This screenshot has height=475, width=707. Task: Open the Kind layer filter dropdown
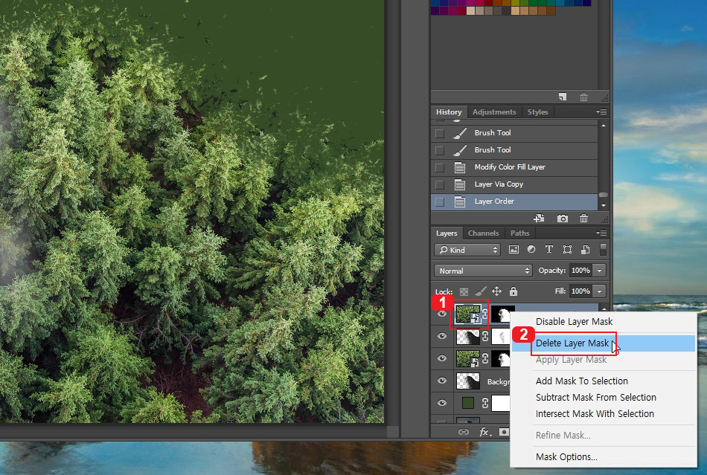467,250
